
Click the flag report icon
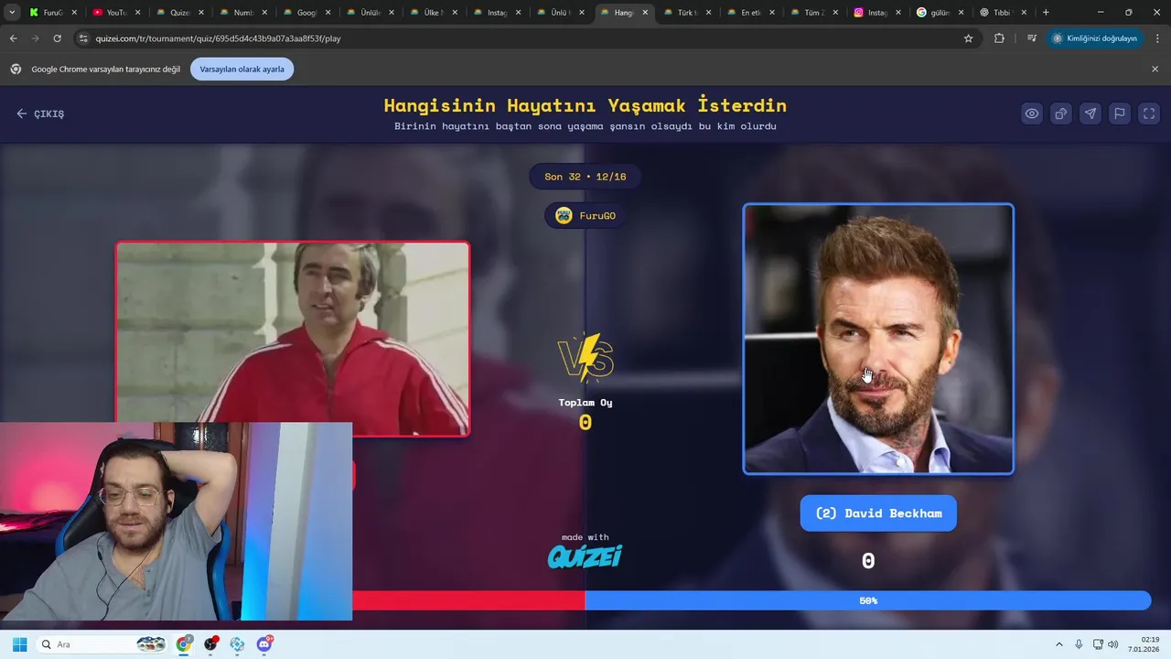(x=1120, y=113)
